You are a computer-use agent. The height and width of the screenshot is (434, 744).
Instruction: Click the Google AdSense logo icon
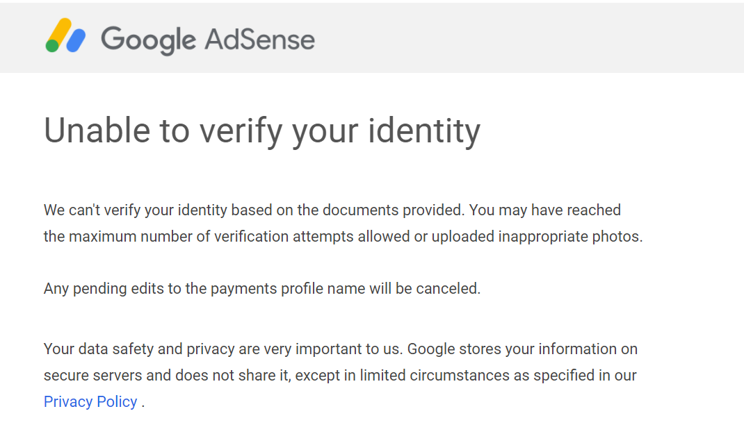pyautogui.click(x=65, y=35)
